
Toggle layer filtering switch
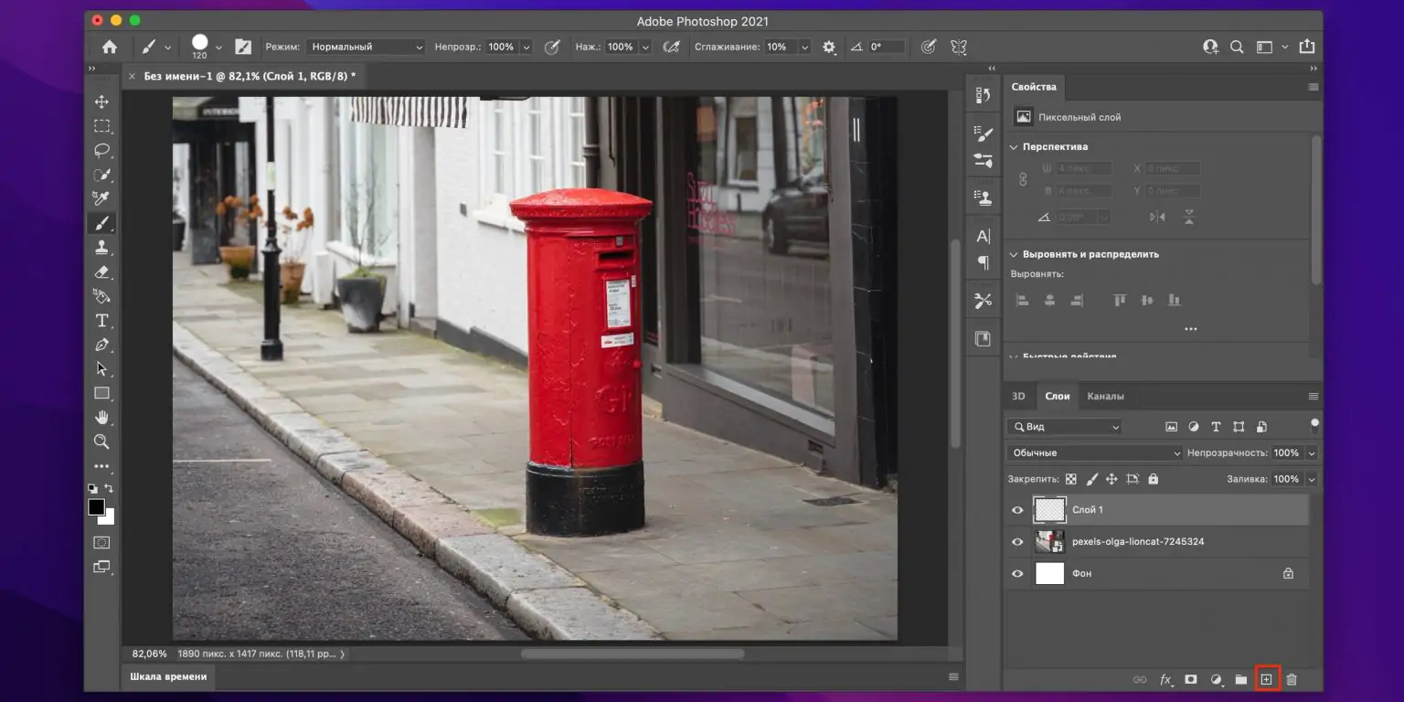[1314, 425]
